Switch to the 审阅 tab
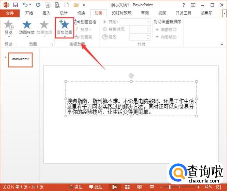227x191 pixels. point(145,13)
